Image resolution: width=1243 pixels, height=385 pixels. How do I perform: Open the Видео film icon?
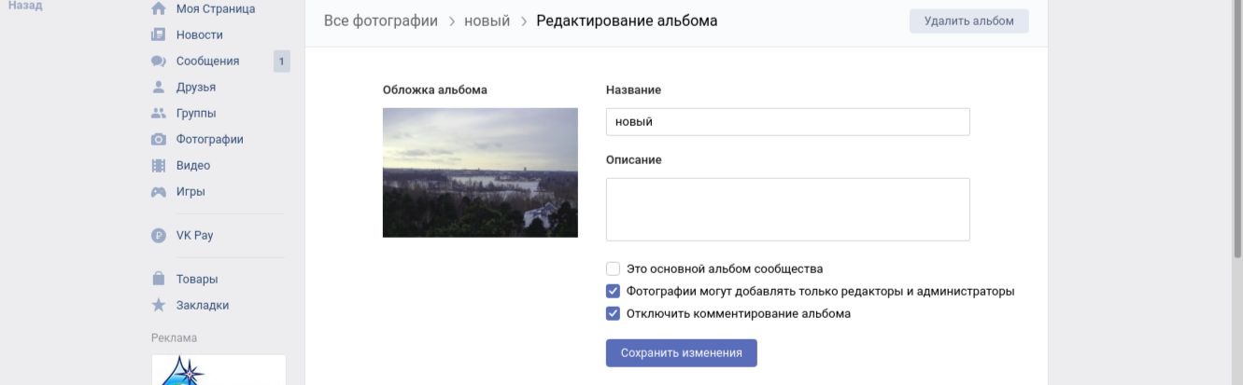159,165
